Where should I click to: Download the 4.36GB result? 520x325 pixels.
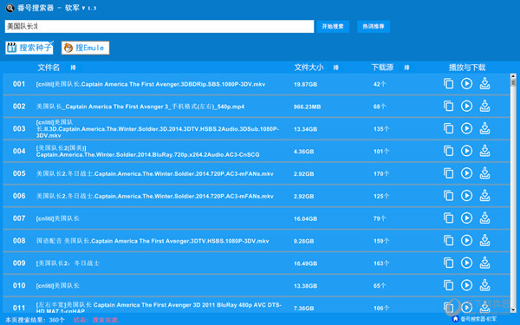(484, 151)
